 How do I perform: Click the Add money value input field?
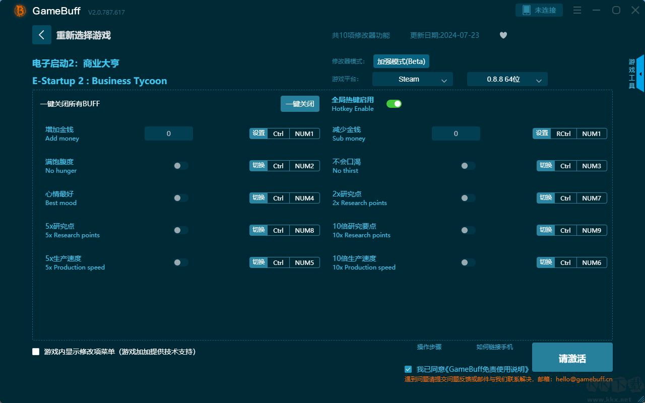(x=168, y=133)
